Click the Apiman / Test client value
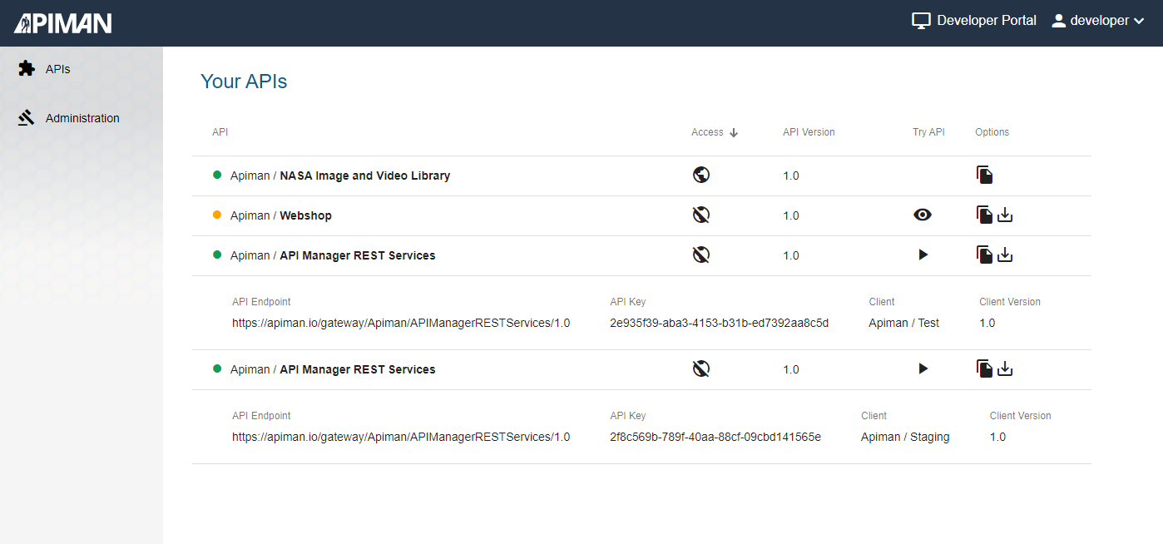 point(903,323)
